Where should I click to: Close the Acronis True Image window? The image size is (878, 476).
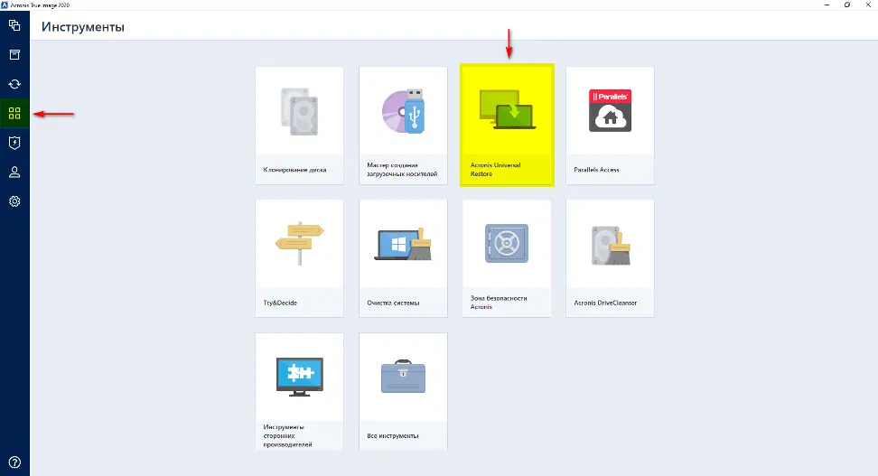point(868,5)
